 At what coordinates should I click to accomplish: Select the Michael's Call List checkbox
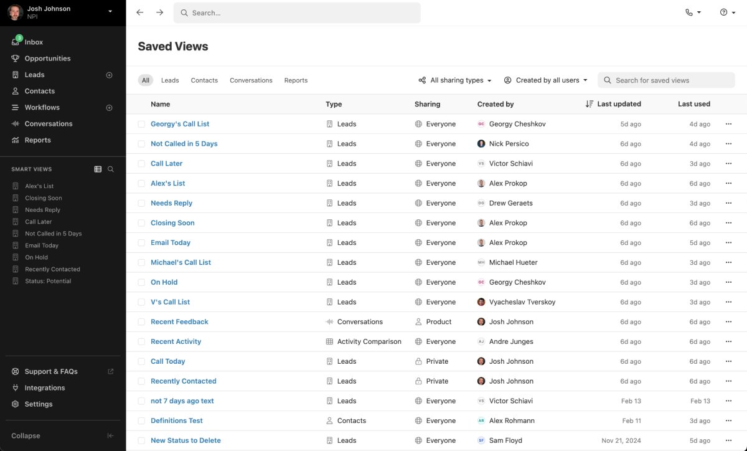(141, 263)
